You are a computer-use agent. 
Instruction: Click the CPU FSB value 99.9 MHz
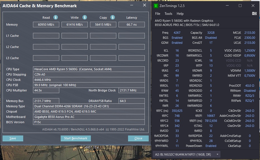pos(89,85)
